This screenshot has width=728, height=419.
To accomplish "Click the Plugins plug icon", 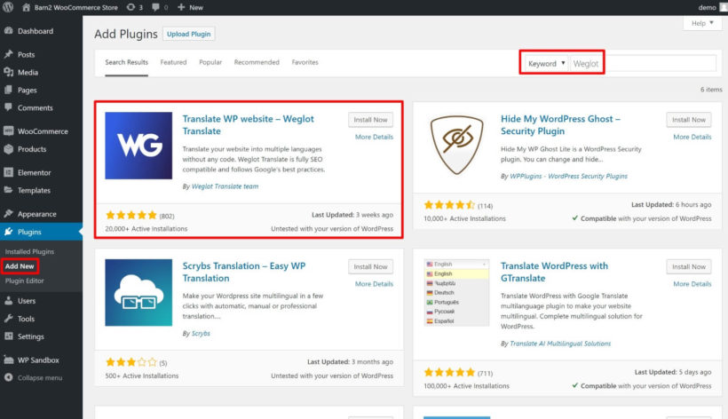I will pyautogui.click(x=8, y=232).
